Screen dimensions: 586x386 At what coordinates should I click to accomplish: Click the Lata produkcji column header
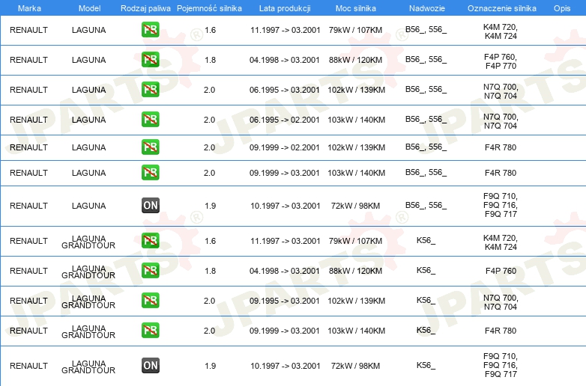pos(285,8)
